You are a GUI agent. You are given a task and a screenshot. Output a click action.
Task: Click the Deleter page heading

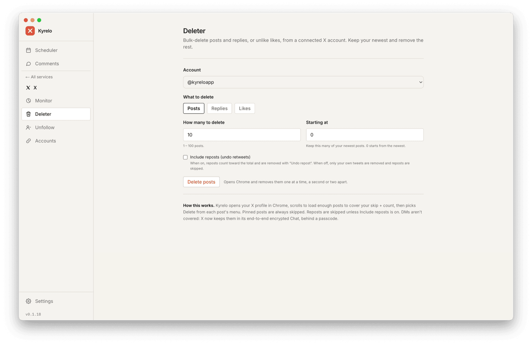[x=194, y=31]
